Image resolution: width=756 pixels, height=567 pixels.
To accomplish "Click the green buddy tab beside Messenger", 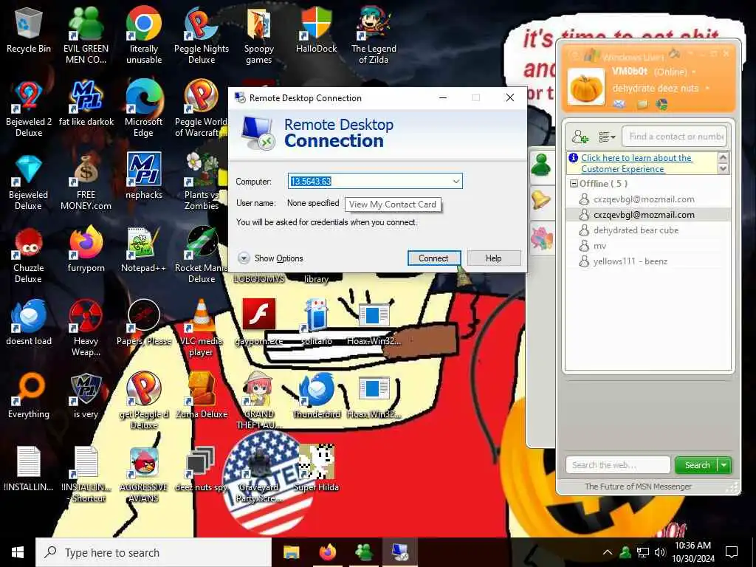I will click(541, 165).
